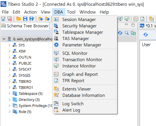Screen dimensions: 156x126
Task: Maximize the Schema Tree Browser panel
Action: coord(133,25)
